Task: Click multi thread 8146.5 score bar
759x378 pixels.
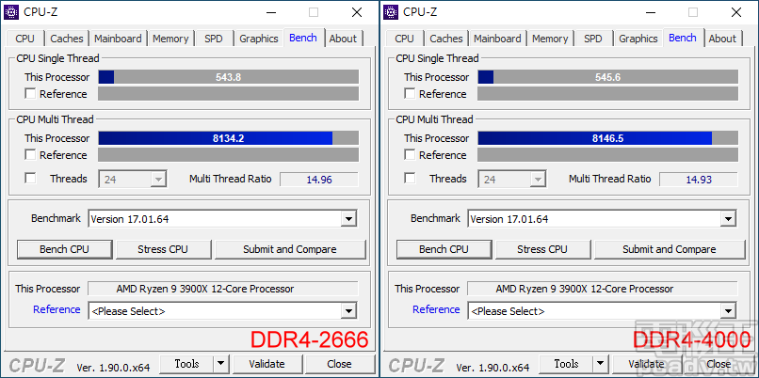Action: (x=608, y=138)
